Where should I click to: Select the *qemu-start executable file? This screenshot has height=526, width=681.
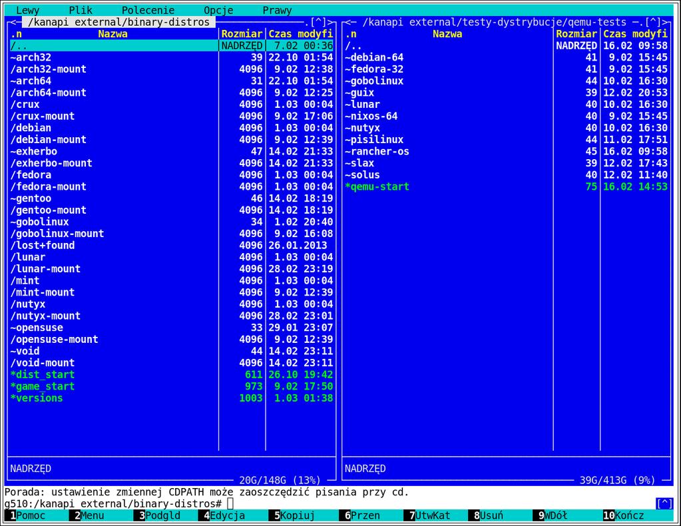click(x=506, y=186)
